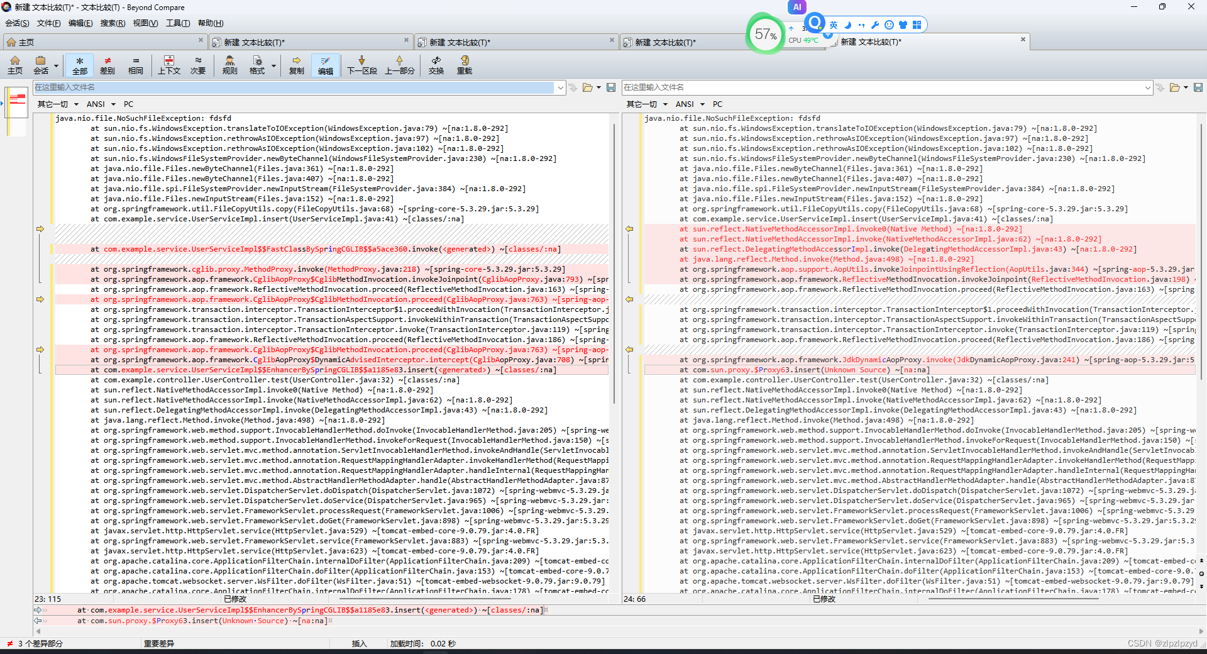Open the 工具(T) menu
1207x654 pixels.
click(178, 23)
